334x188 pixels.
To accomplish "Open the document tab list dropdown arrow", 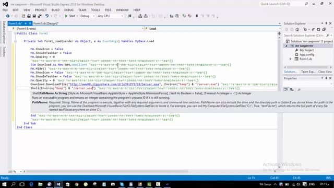I will 280,23.
